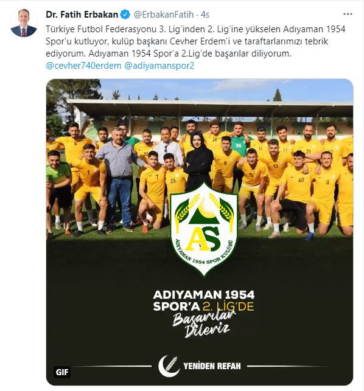Click the YENİDEN REFAH text in banner
364x391 pixels.
point(212,366)
